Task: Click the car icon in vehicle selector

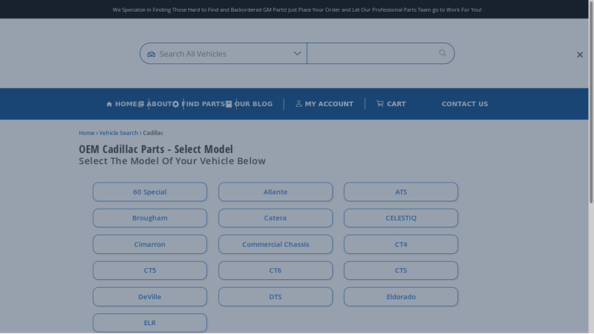Action: [x=151, y=54]
